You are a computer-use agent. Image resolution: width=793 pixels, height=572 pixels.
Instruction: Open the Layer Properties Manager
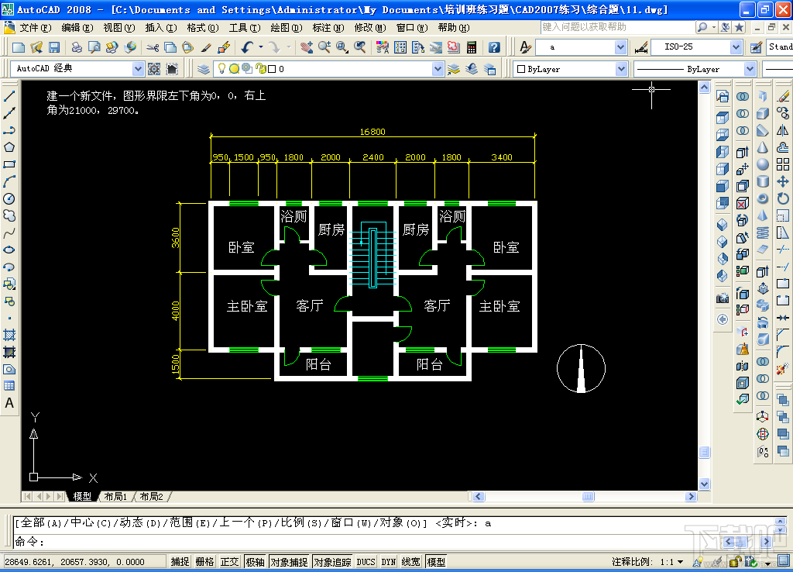pos(204,68)
